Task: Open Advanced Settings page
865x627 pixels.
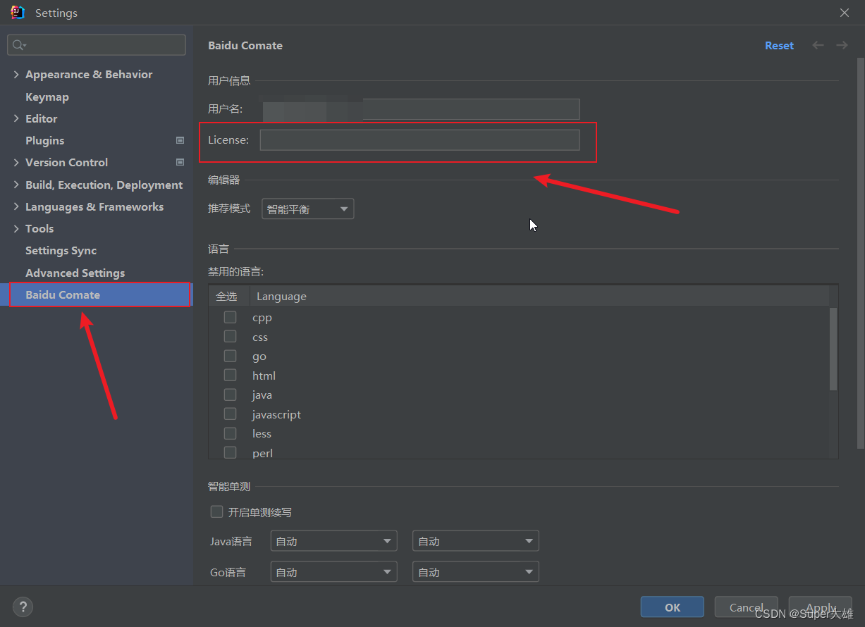Action: pyautogui.click(x=75, y=273)
